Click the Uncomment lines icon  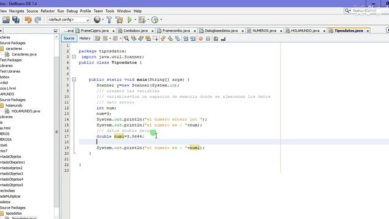(x=223, y=39)
